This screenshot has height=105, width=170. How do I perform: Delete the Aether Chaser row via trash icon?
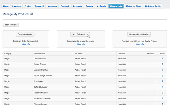162,64
